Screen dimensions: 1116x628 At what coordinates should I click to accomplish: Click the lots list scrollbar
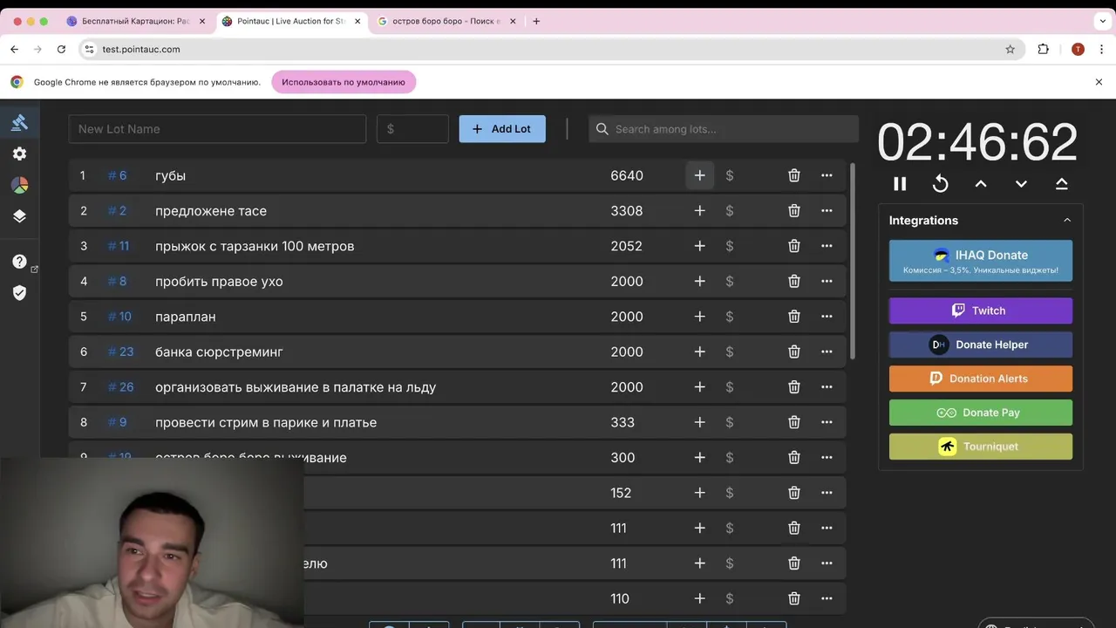[853, 260]
